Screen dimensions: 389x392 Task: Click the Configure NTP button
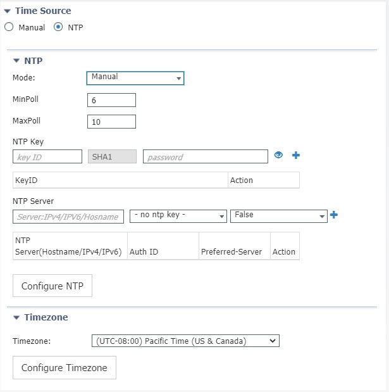point(52,286)
